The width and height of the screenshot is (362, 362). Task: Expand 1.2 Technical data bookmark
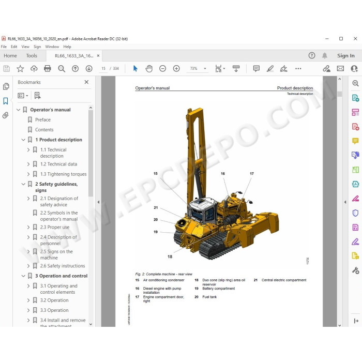pos(28,164)
